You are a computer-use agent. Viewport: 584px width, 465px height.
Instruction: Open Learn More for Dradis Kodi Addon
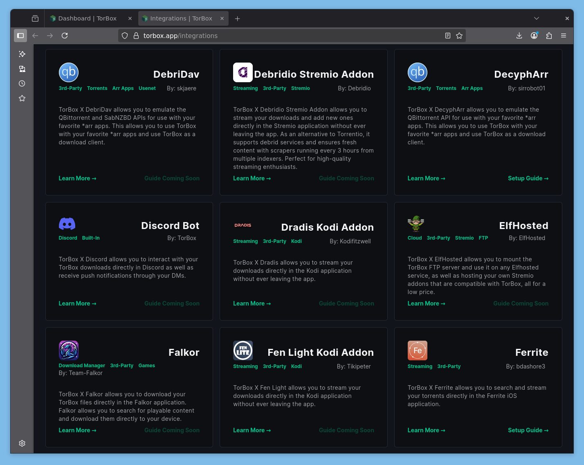click(252, 303)
